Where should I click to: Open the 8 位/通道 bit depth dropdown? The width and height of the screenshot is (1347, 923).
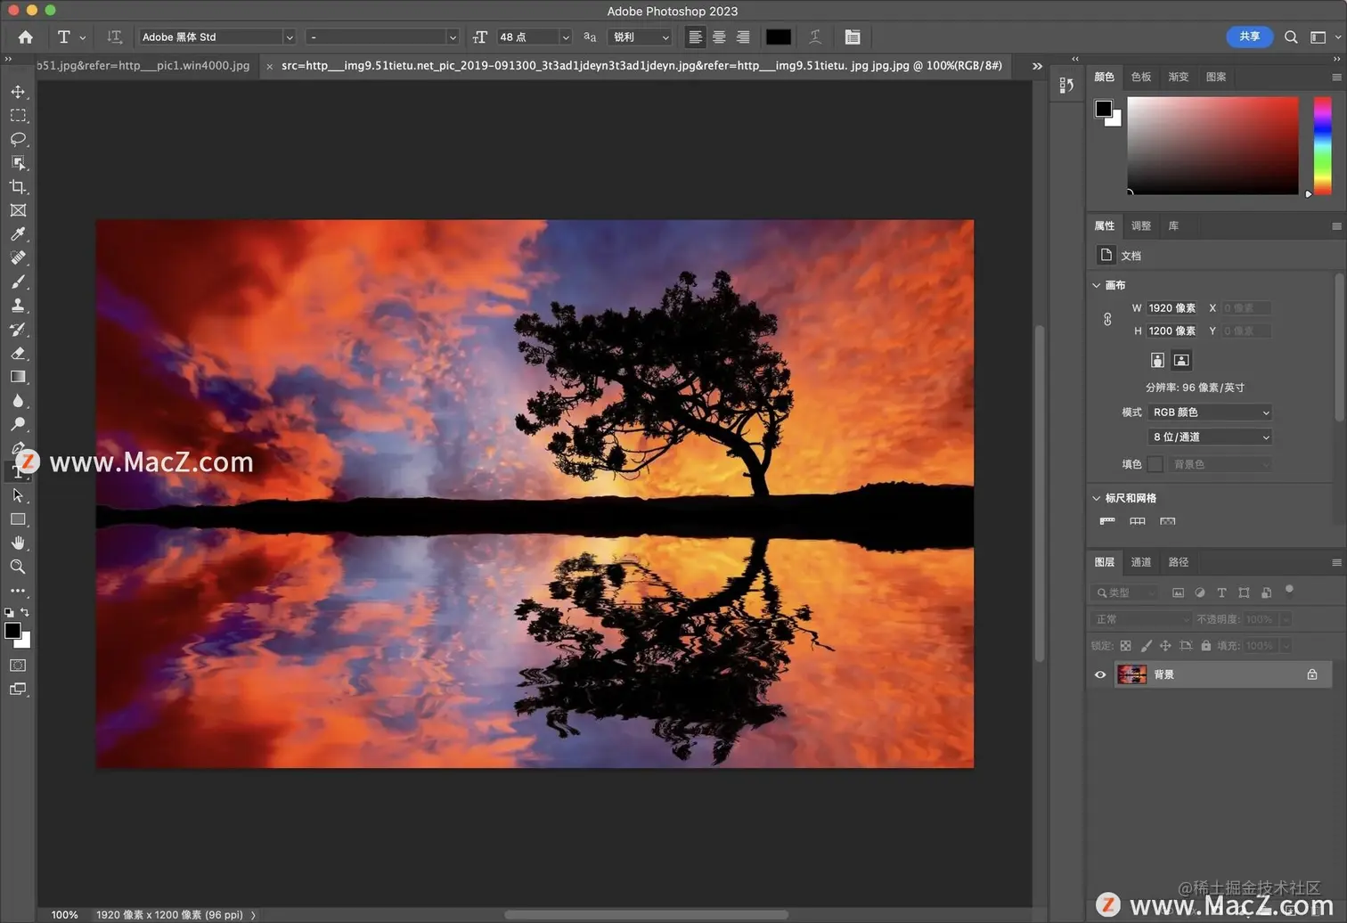click(1210, 437)
